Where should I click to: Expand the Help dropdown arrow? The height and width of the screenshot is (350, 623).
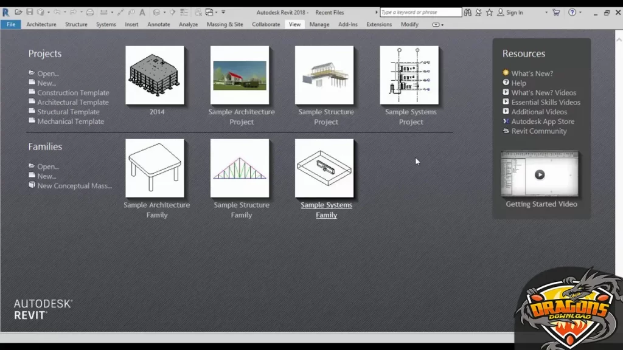point(580,12)
